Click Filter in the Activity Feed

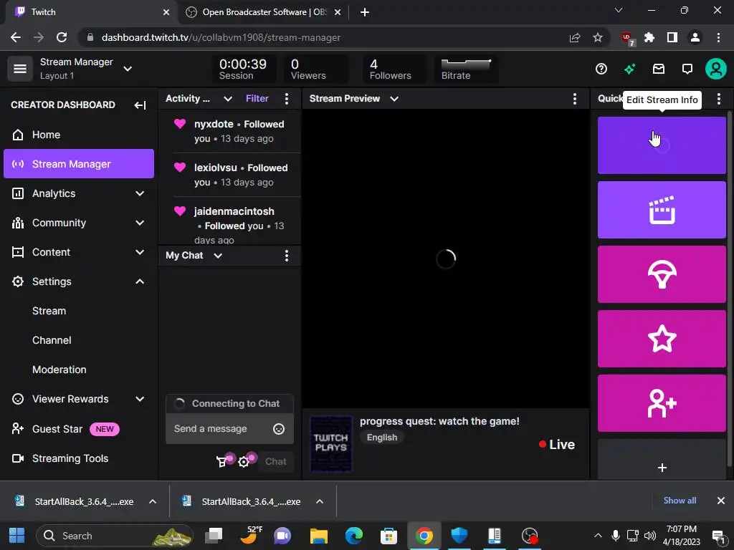pyautogui.click(x=257, y=99)
